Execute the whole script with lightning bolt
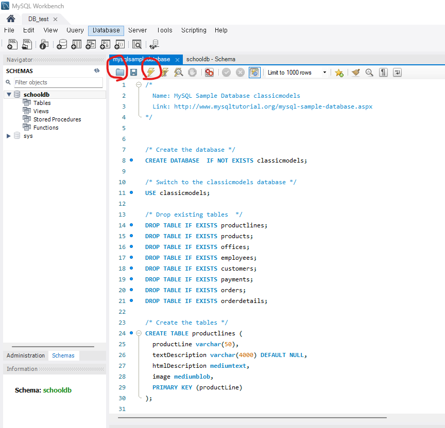 (151, 73)
